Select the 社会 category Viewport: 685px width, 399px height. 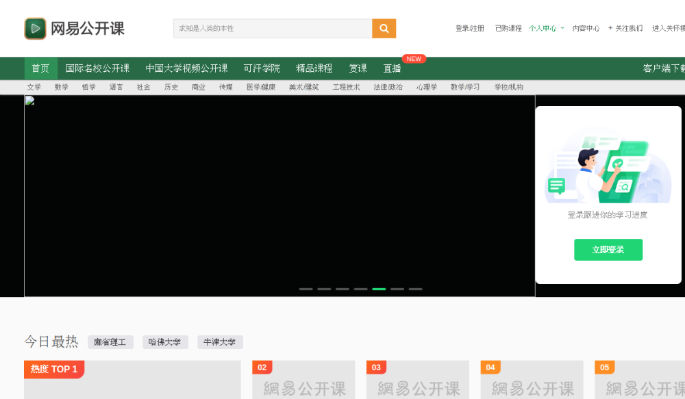click(x=143, y=88)
